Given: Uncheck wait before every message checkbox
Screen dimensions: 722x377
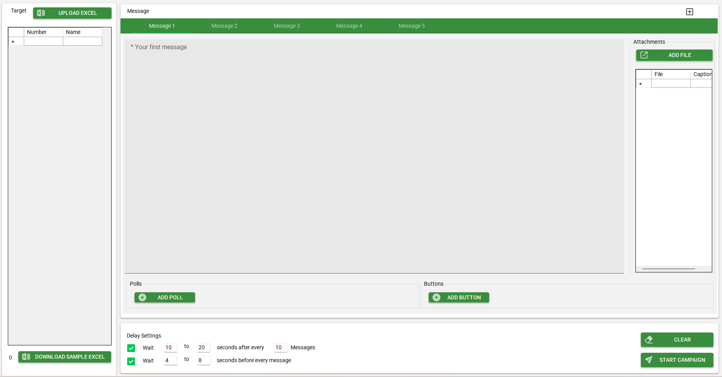Looking at the screenshot, I should pos(131,361).
